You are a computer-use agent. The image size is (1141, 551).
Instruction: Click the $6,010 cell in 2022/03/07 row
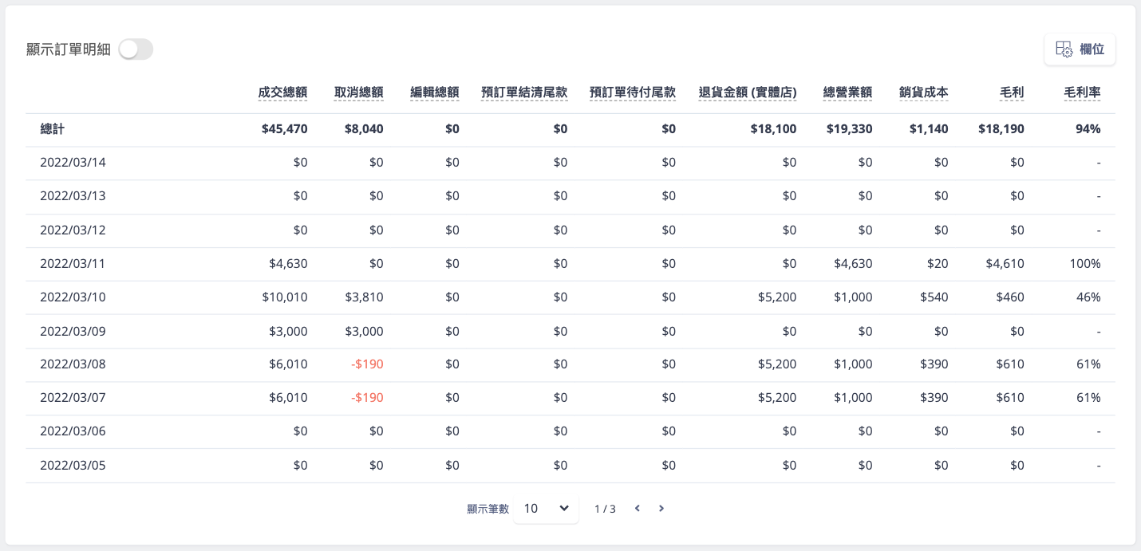tap(288, 398)
